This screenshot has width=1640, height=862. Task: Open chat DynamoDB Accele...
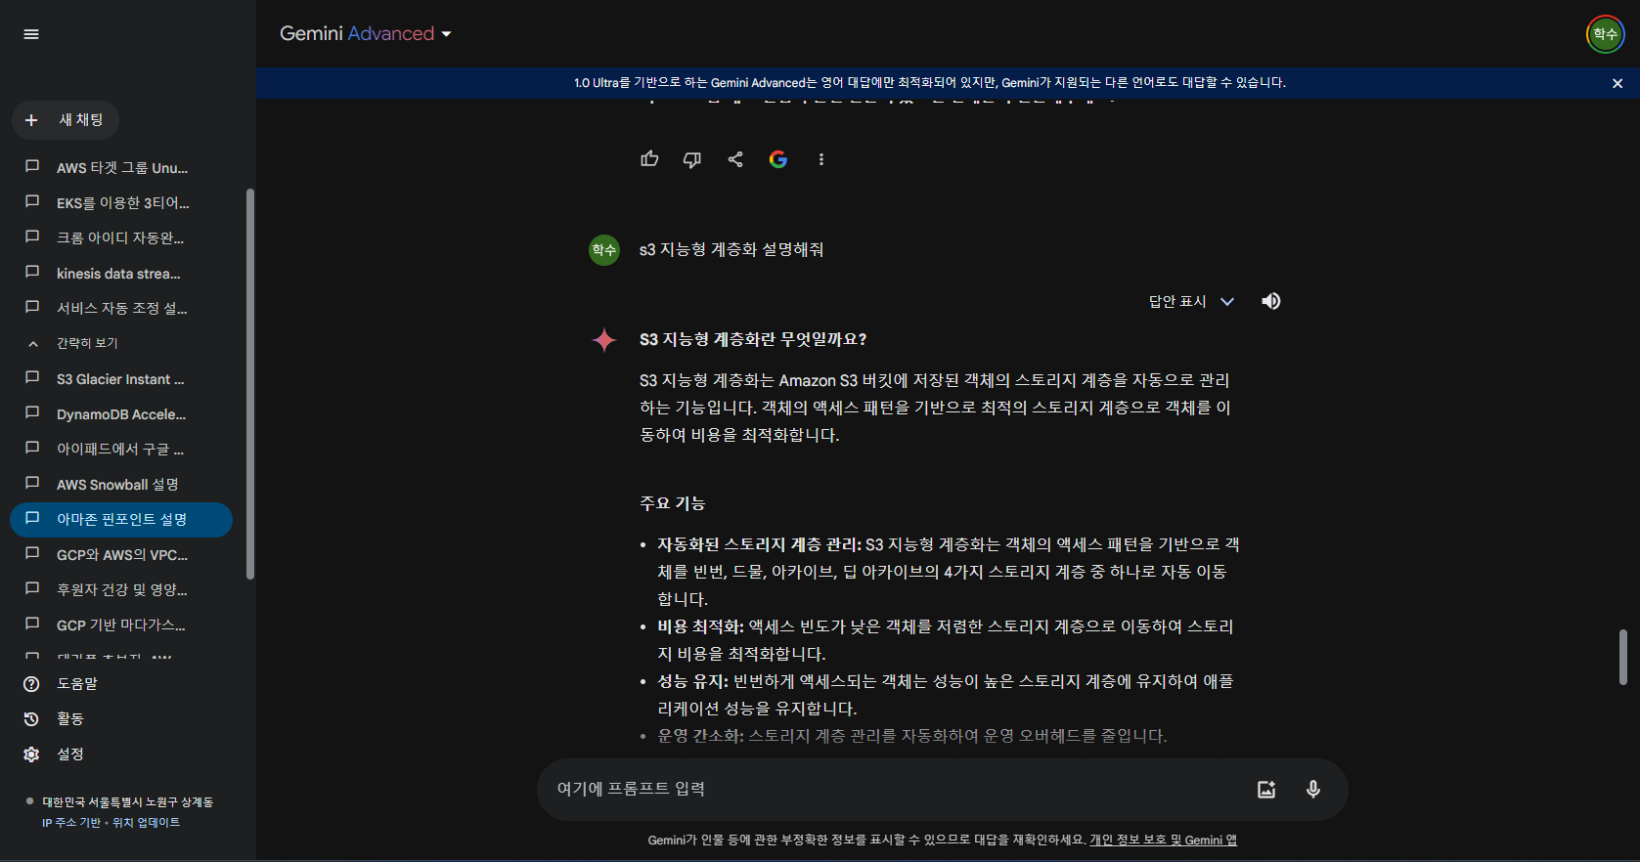[121, 414]
